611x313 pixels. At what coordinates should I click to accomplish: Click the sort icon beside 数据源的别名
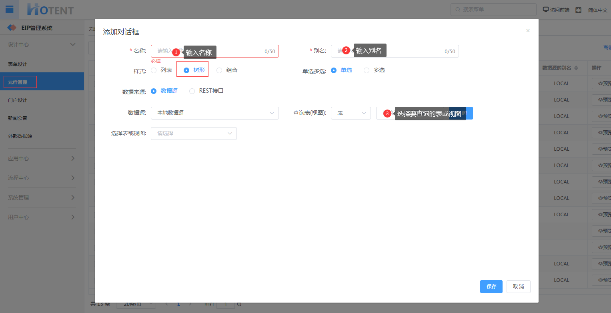(x=576, y=68)
